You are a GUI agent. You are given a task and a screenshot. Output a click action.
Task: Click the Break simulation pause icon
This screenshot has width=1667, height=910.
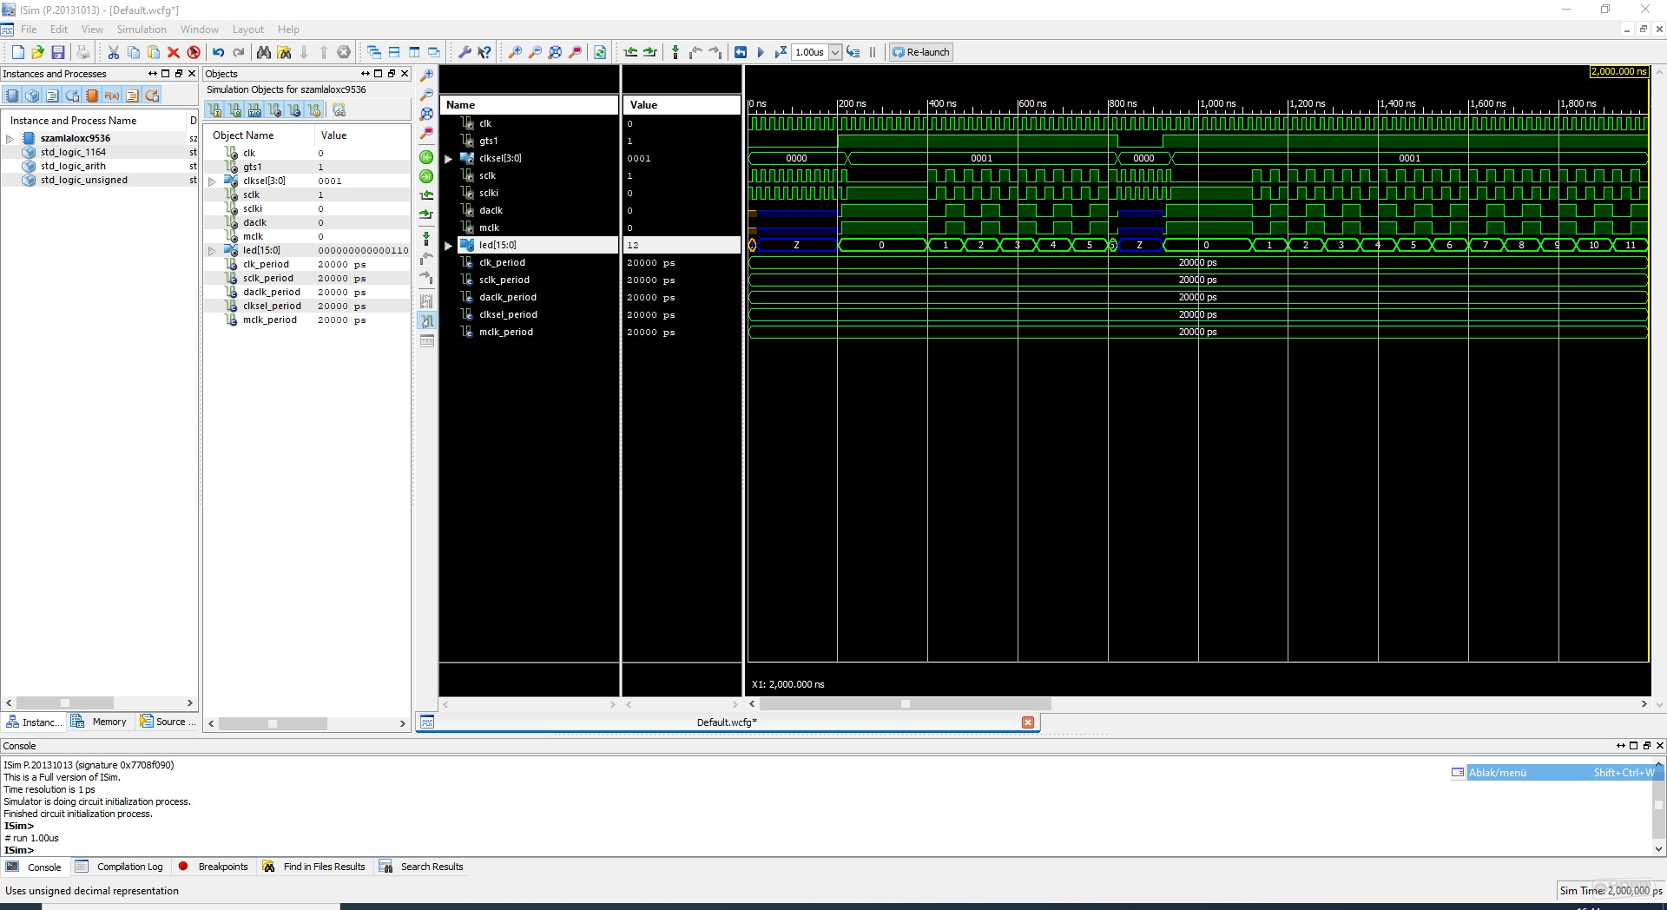pyautogui.click(x=873, y=52)
